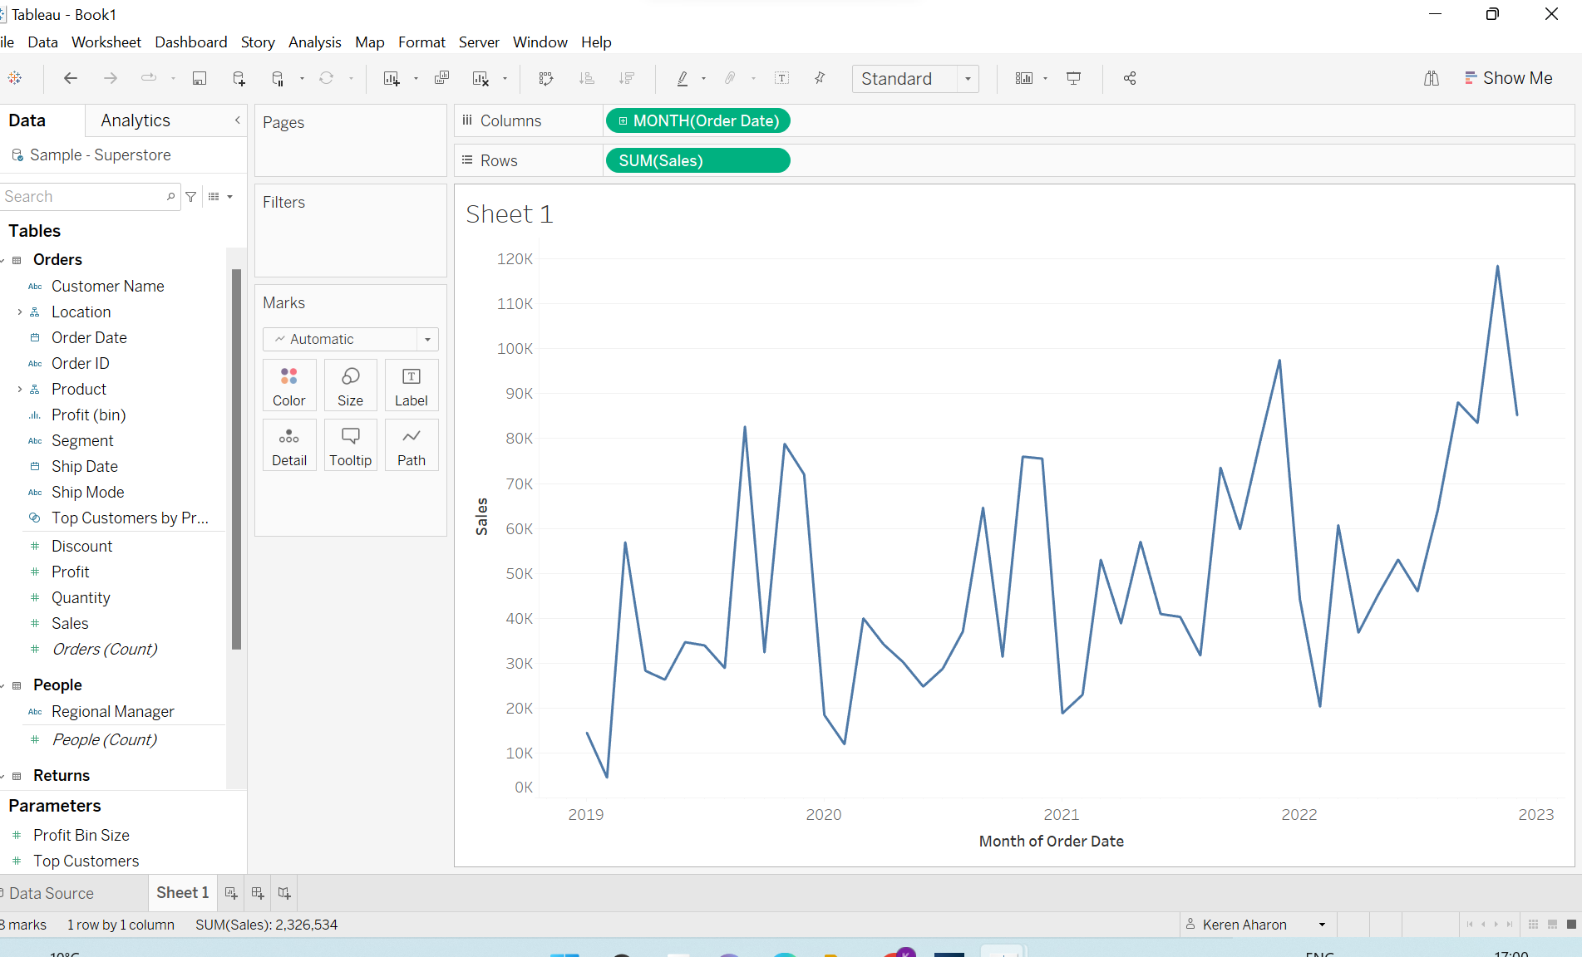Switch to the Analytics tab
The width and height of the screenshot is (1582, 957).
point(136,120)
